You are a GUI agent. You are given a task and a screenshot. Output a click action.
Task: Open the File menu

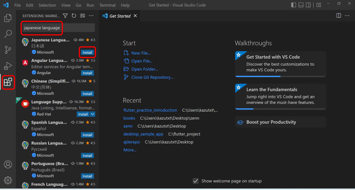(x=17, y=5)
